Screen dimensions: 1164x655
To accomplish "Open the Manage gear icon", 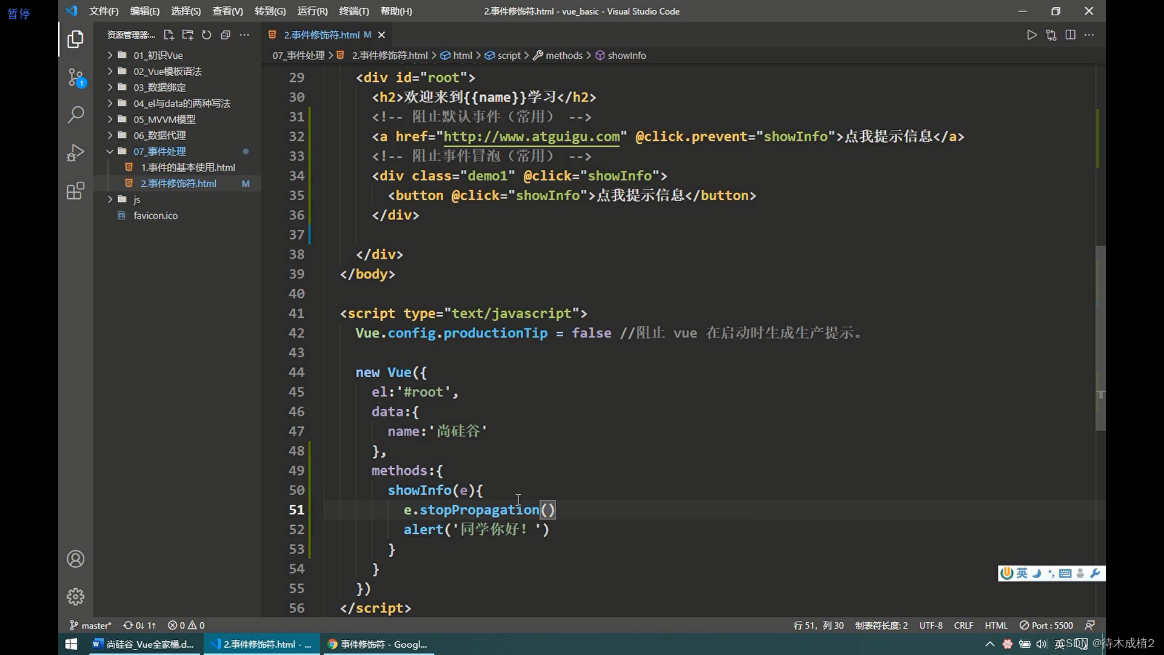I will (x=75, y=597).
